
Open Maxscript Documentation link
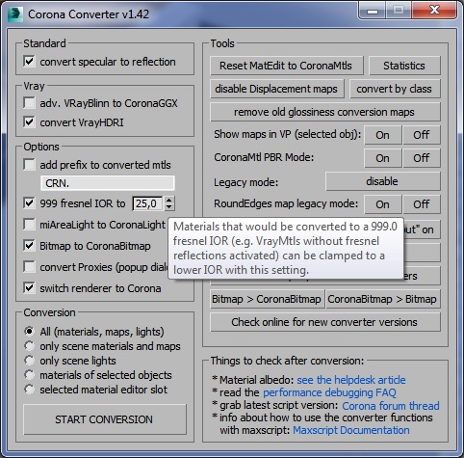point(351,430)
